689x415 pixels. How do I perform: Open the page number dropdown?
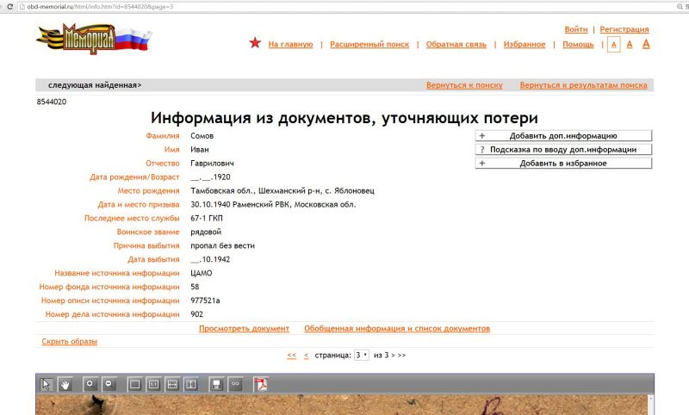coord(361,355)
